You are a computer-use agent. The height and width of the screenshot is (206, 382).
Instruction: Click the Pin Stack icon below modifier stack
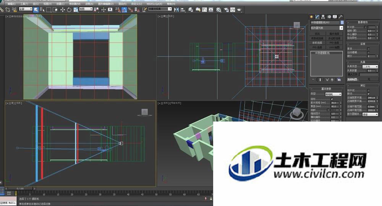coord(313,79)
